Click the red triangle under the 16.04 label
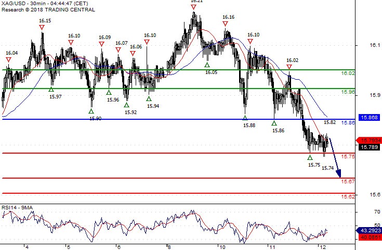382x250 pixels. [x=9, y=60]
